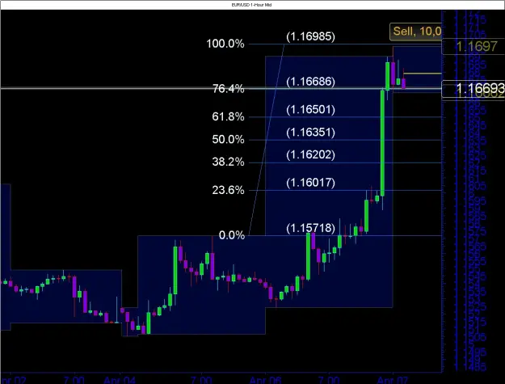Select the 38.2% retracement label
This screenshot has width=505, height=384.
pyautogui.click(x=228, y=162)
